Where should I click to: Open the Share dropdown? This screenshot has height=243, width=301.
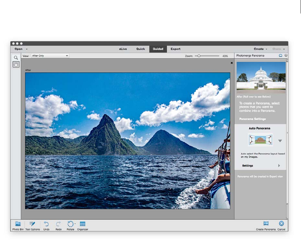point(278,49)
